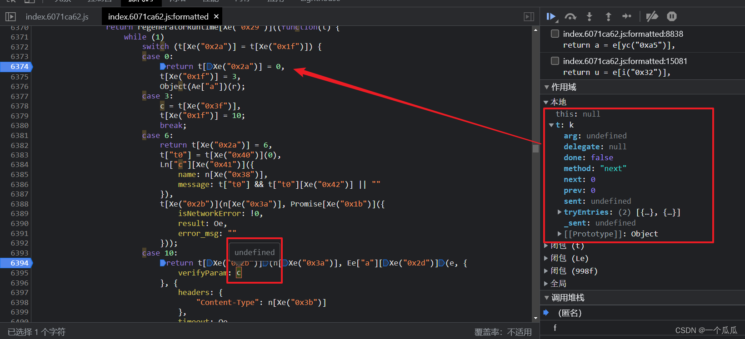The image size is (745, 339).
Task: Click scrollbar down arrow in code editor
Action: [x=535, y=318]
